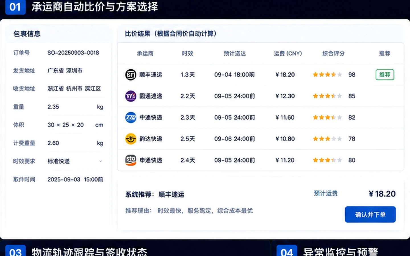Viewport: 410px width, 256px height.
Task: Click the star rating for 中通快递
Action: coord(327,117)
